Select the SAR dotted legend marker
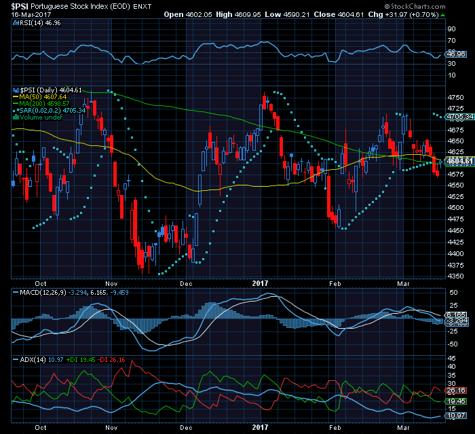 (16, 111)
